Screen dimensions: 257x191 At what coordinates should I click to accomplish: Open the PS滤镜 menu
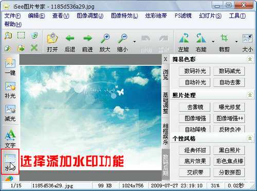coord(183,16)
